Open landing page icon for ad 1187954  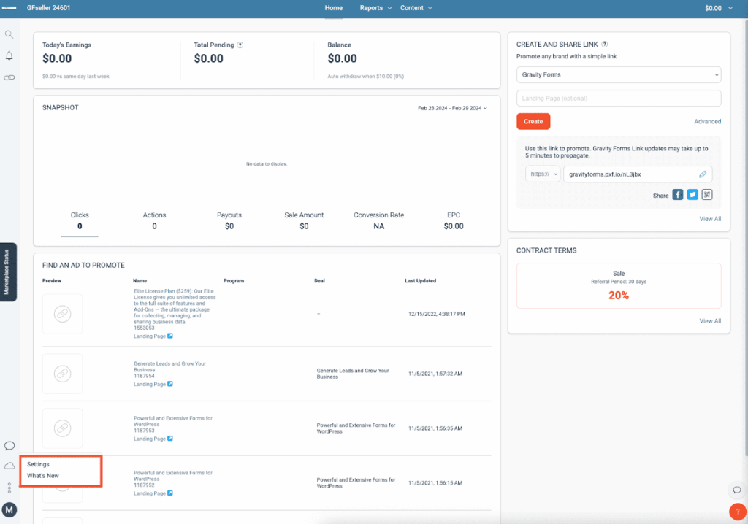pyautogui.click(x=170, y=384)
